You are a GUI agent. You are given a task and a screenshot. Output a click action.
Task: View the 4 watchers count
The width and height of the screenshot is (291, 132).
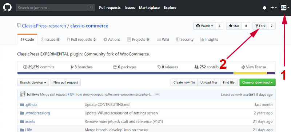(219, 26)
